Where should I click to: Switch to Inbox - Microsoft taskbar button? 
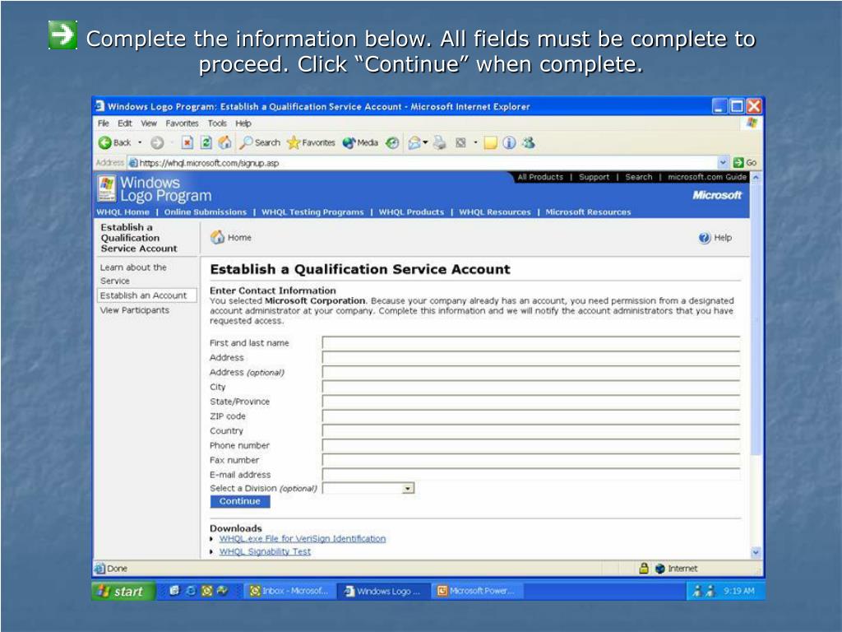[289, 591]
